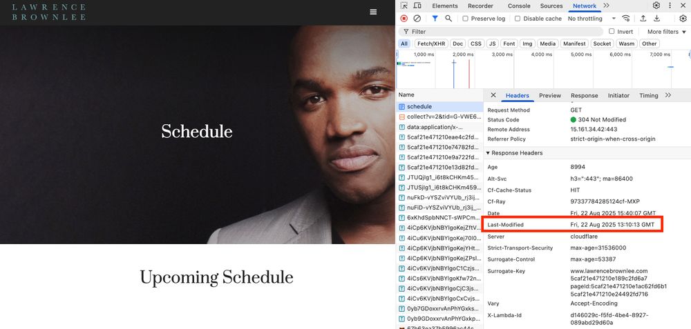Filter requests by Other type
Viewport: 691px width, 329px height.
point(649,43)
